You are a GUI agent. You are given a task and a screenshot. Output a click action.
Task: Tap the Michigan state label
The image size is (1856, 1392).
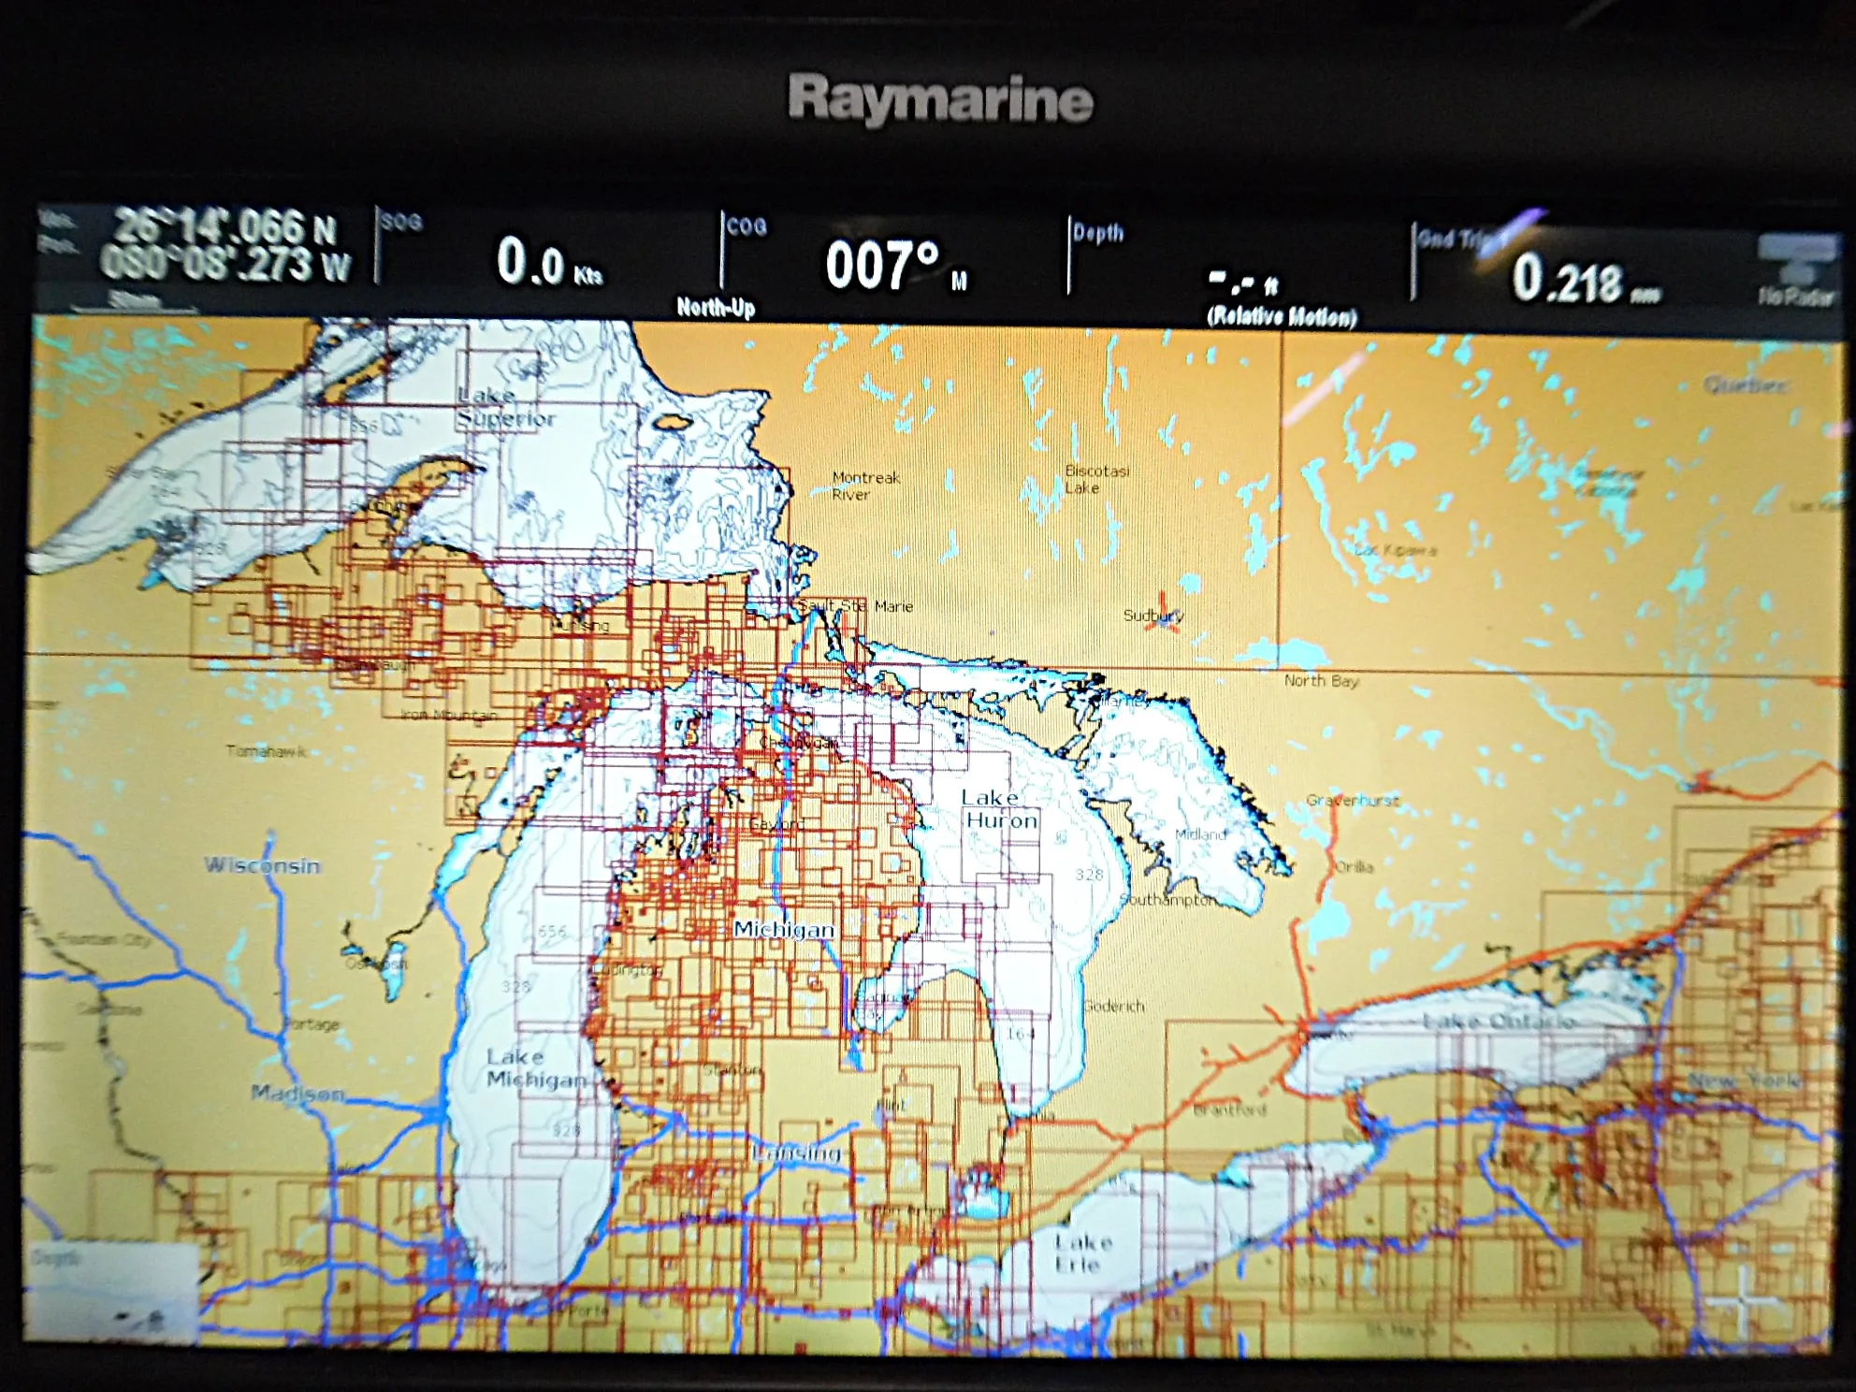tap(784, 929)
